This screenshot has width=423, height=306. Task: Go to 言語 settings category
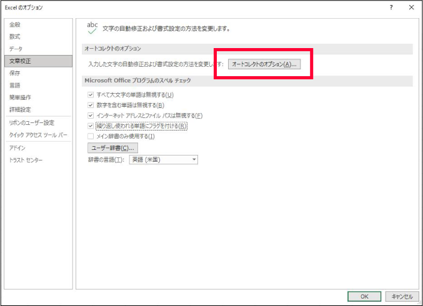15,85
